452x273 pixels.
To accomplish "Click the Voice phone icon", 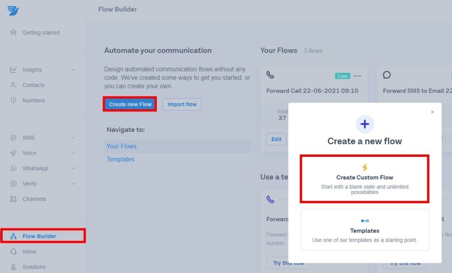I will [x=13, y=153].
